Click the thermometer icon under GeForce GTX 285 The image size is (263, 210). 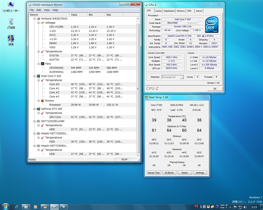(x=42, y=113)
